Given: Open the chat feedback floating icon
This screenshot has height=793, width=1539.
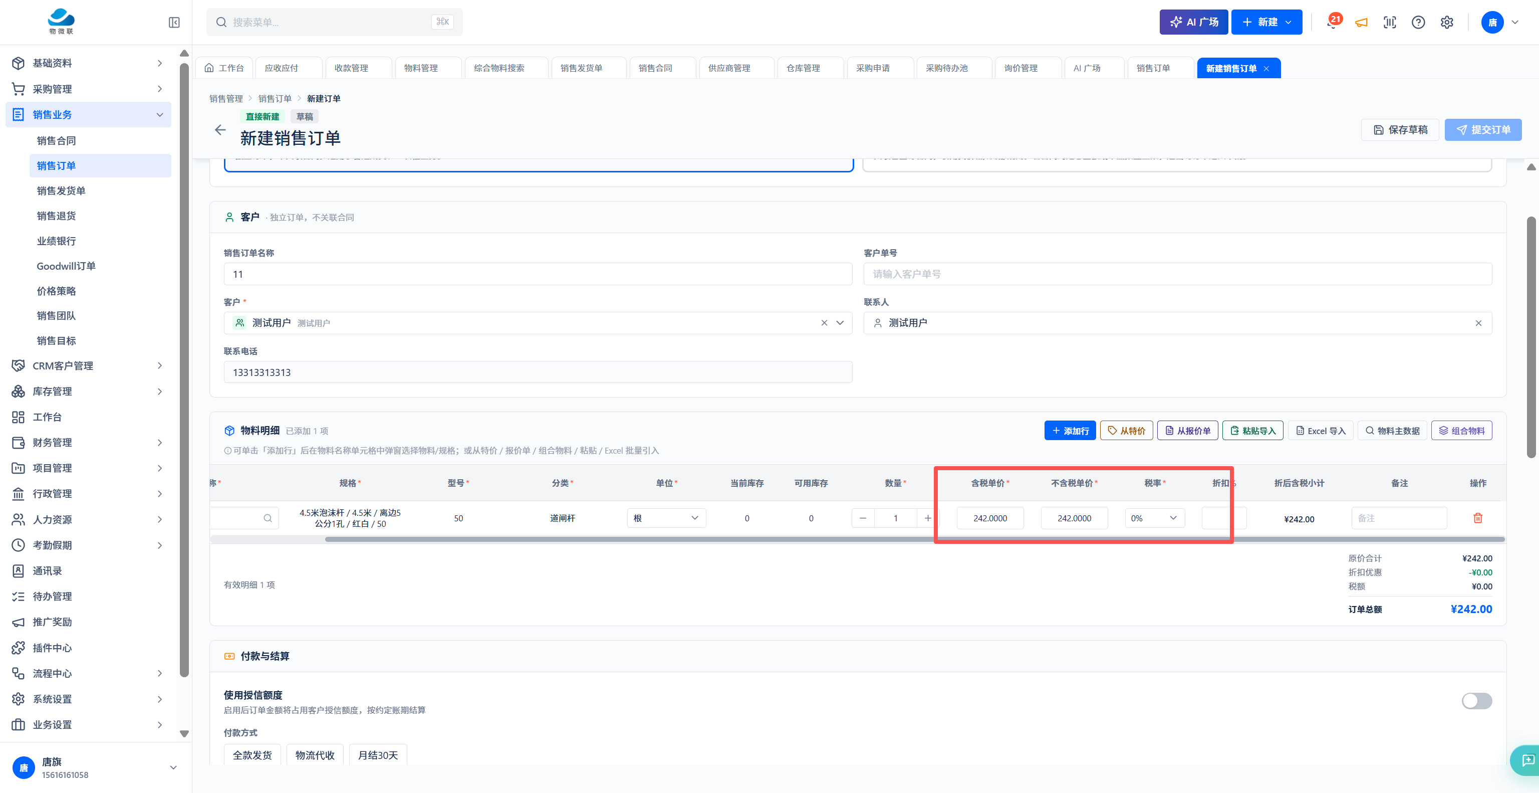Looking at the screenshot, I should 1527,760.
